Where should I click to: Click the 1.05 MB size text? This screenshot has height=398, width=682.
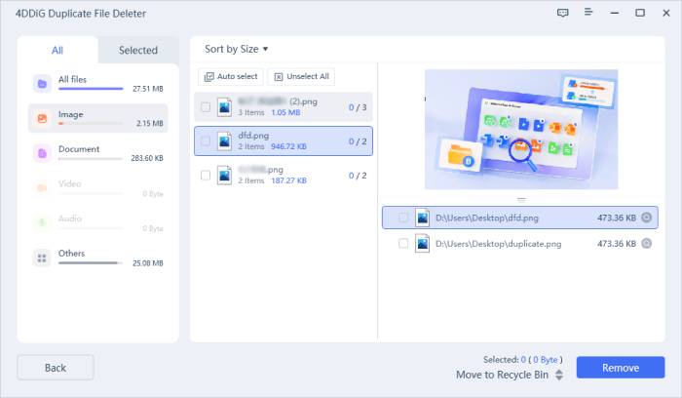click(285, 112)
